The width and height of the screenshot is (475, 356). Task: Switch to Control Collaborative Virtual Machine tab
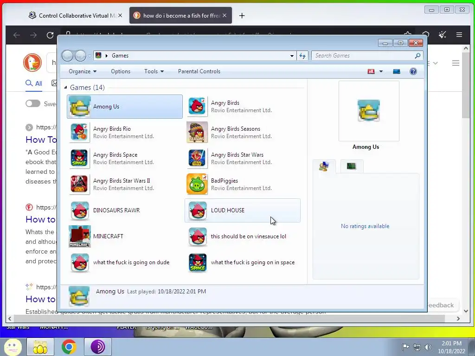click(75, 15)
